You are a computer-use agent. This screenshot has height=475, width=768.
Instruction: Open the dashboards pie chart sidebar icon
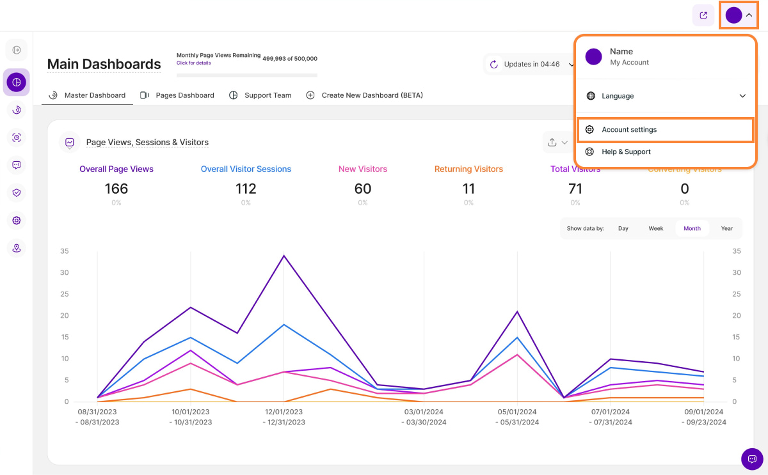(17, 82)
